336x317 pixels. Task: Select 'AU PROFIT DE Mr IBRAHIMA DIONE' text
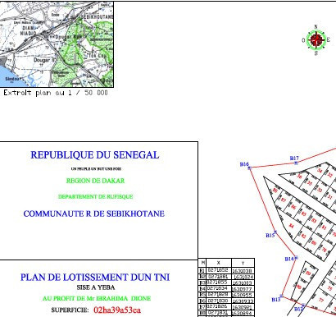tap(97, 298)
